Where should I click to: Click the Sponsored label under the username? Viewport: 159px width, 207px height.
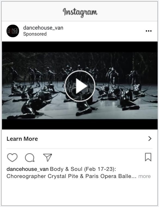[x=35, y=34]
